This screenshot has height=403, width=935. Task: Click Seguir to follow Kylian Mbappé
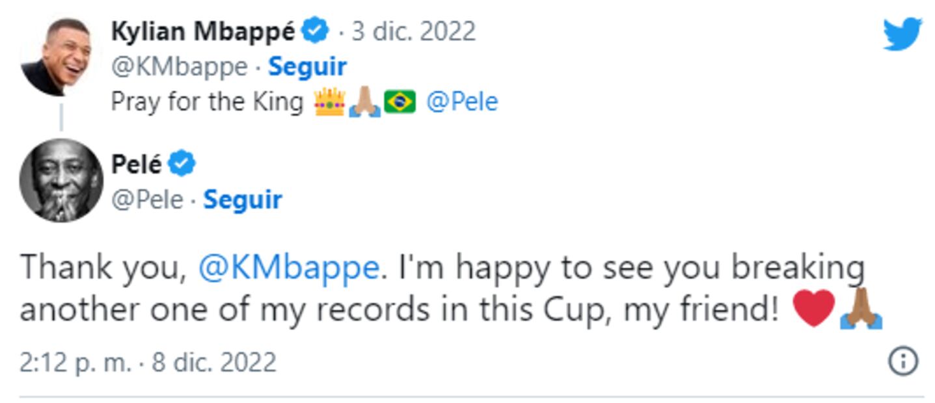[308, 66]
